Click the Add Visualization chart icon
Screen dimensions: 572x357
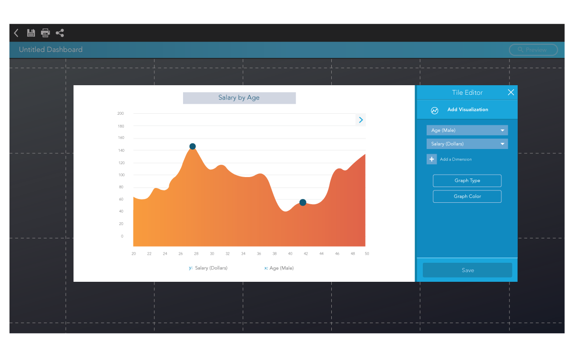[435, 110]
